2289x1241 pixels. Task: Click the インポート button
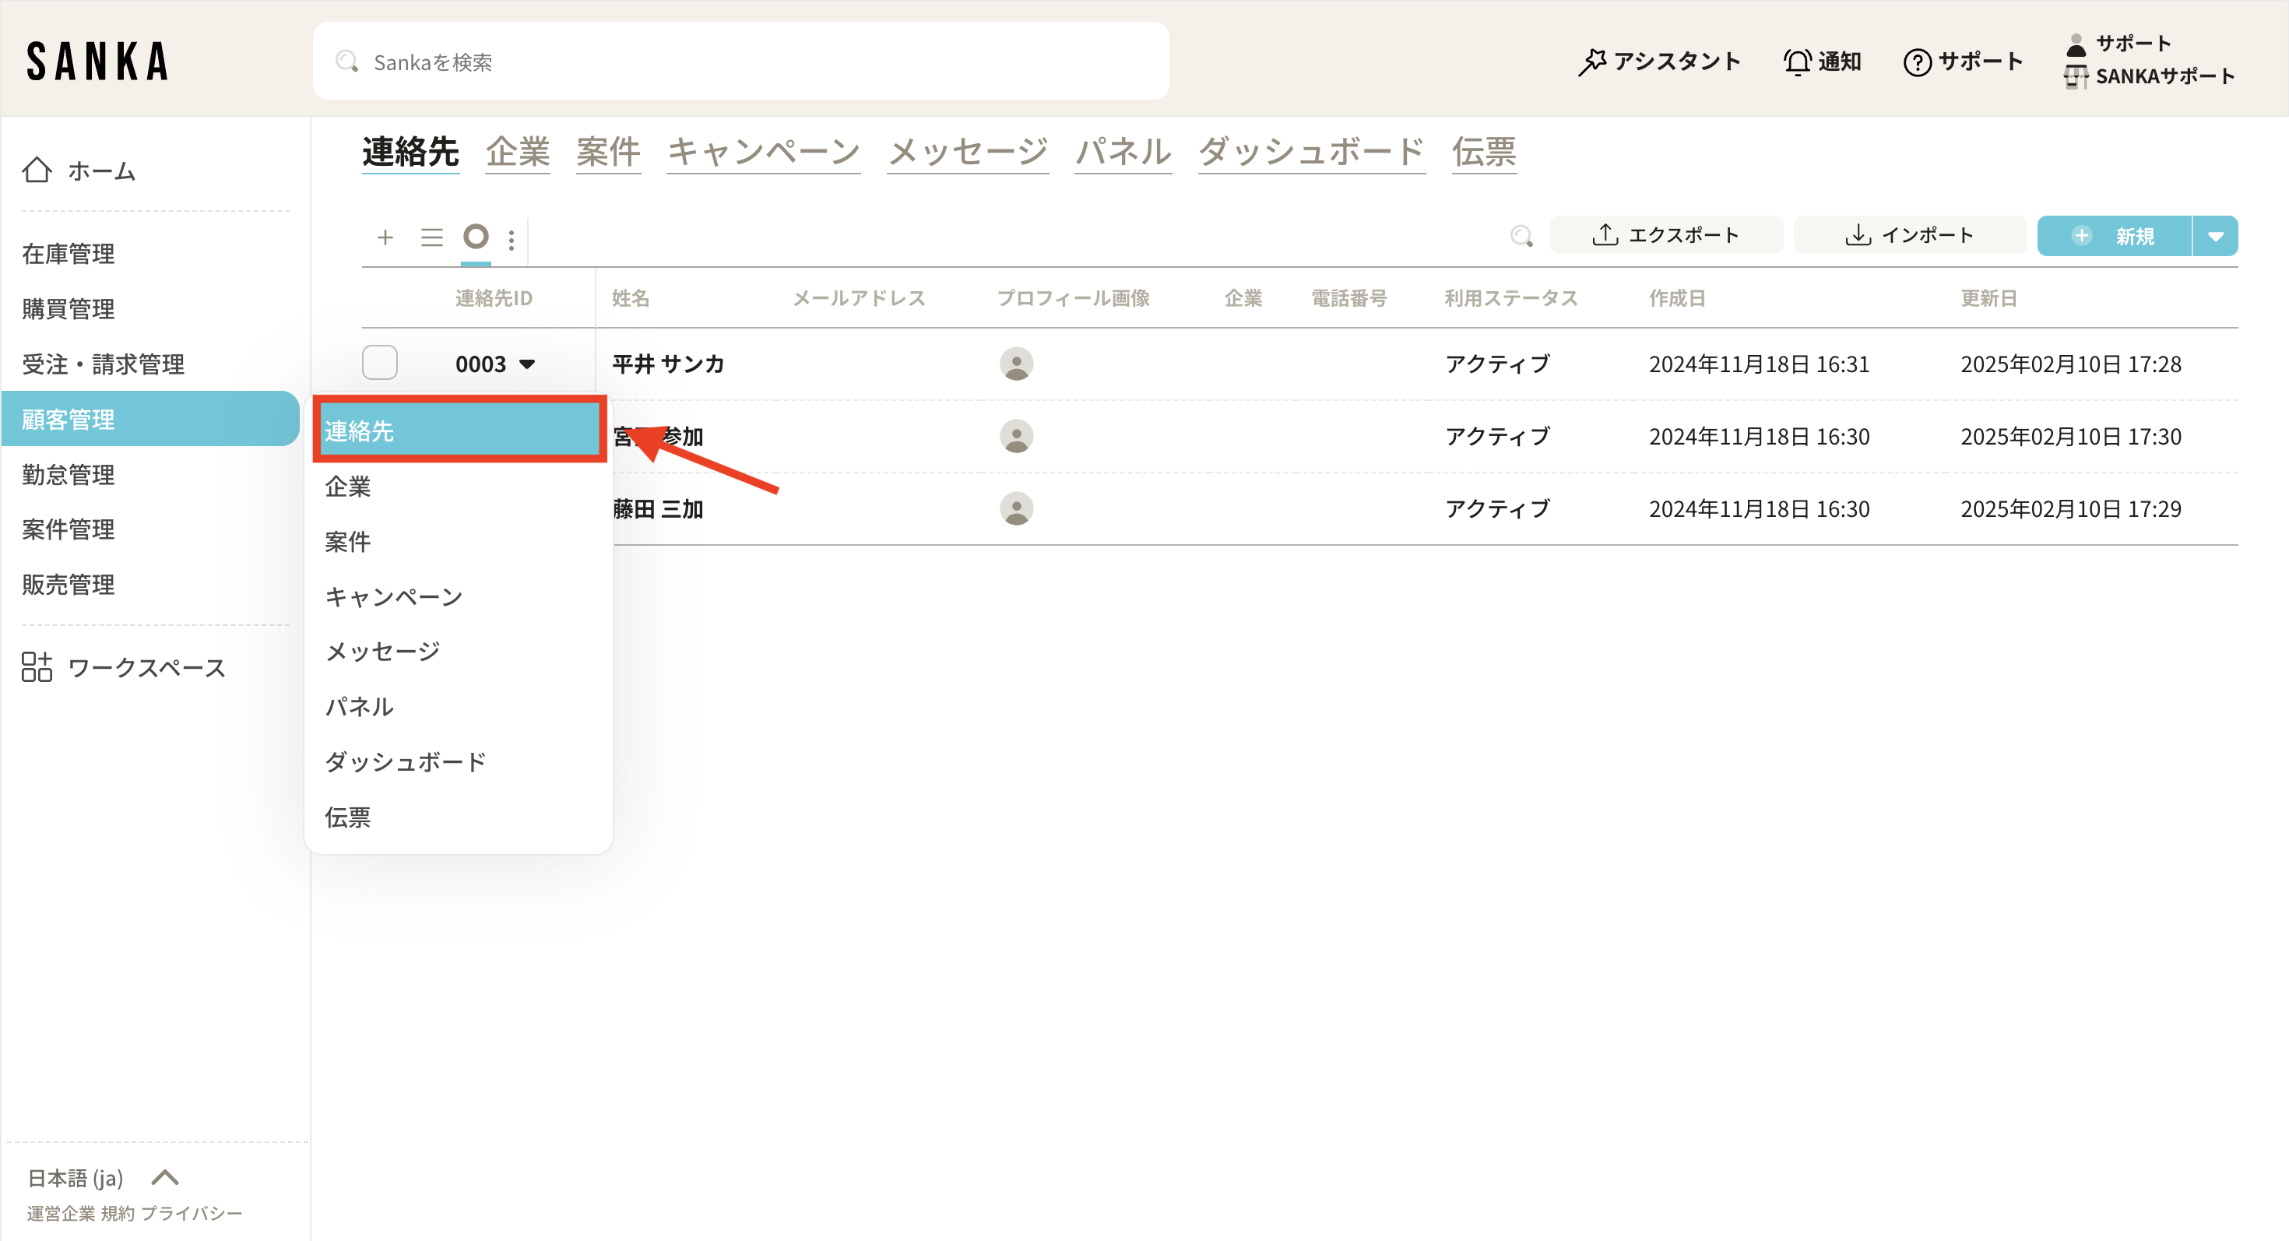coord(1909,235)
